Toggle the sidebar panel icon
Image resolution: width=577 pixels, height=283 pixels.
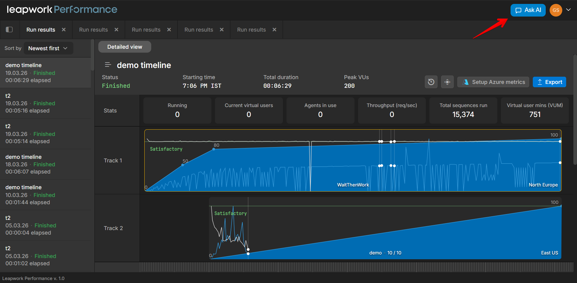click(9, 29)
